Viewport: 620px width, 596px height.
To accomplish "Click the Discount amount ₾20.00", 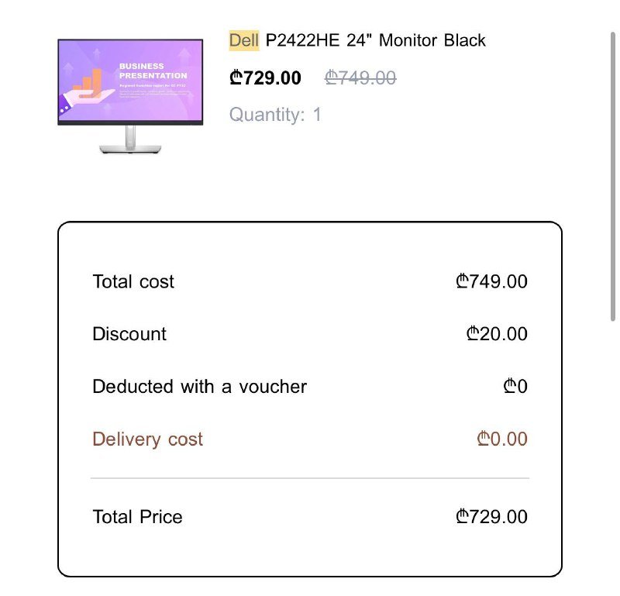I will click(497, 334).
